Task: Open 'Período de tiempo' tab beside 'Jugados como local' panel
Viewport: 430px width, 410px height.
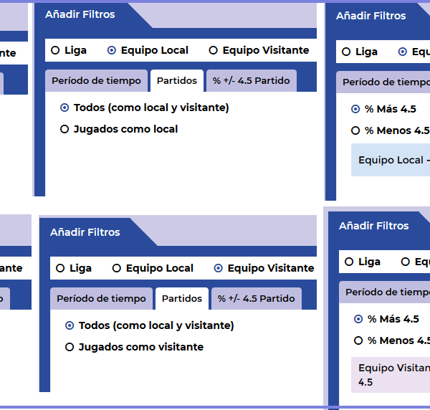Action: point(97,81)
